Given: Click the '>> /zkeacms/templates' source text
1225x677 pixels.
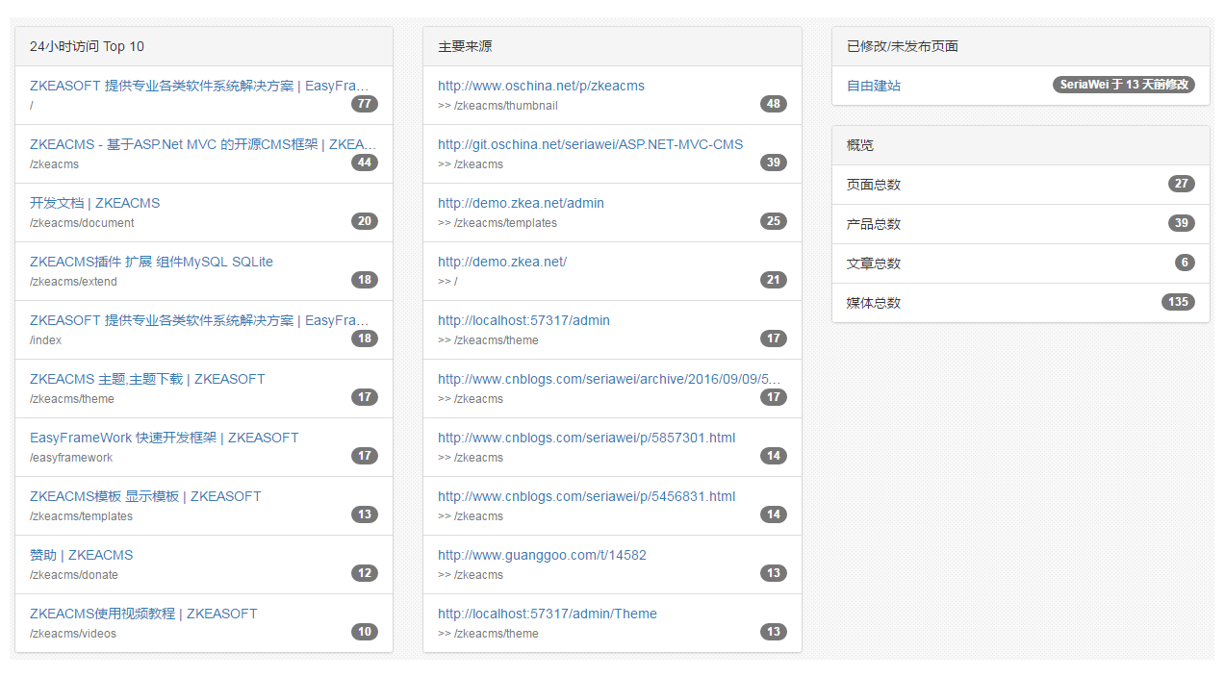Looking at the screenshot, I should coord(498,223).
